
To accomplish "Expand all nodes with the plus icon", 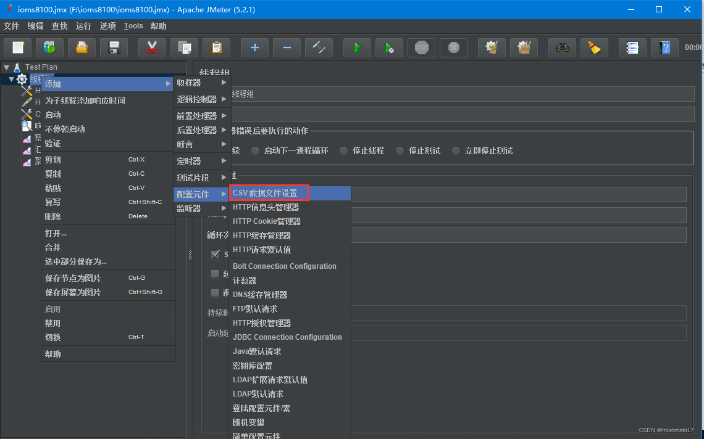I will click(x=254, y=47).
